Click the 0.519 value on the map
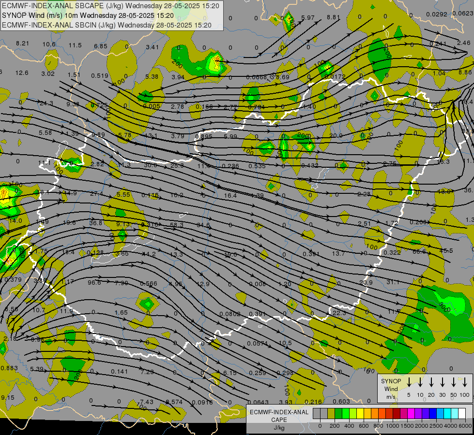Image resolution: width=474 pixels, height=435 pixels. 100,75
